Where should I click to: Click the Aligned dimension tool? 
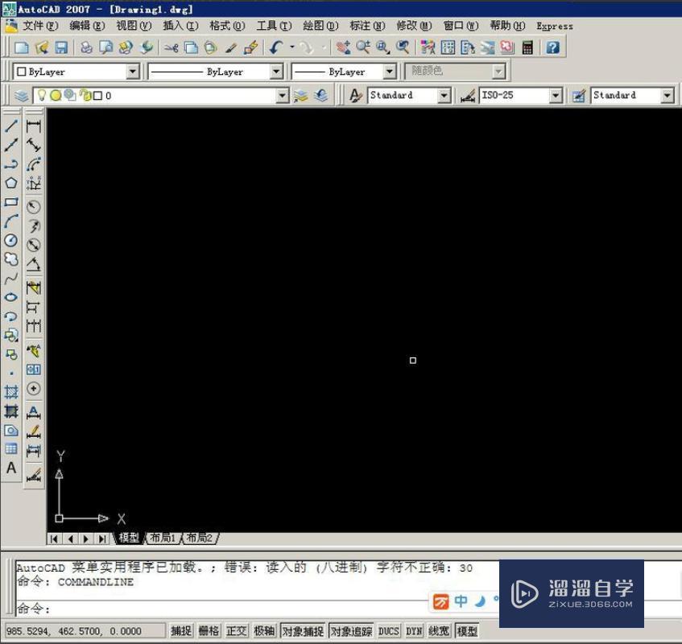[34, 145]
